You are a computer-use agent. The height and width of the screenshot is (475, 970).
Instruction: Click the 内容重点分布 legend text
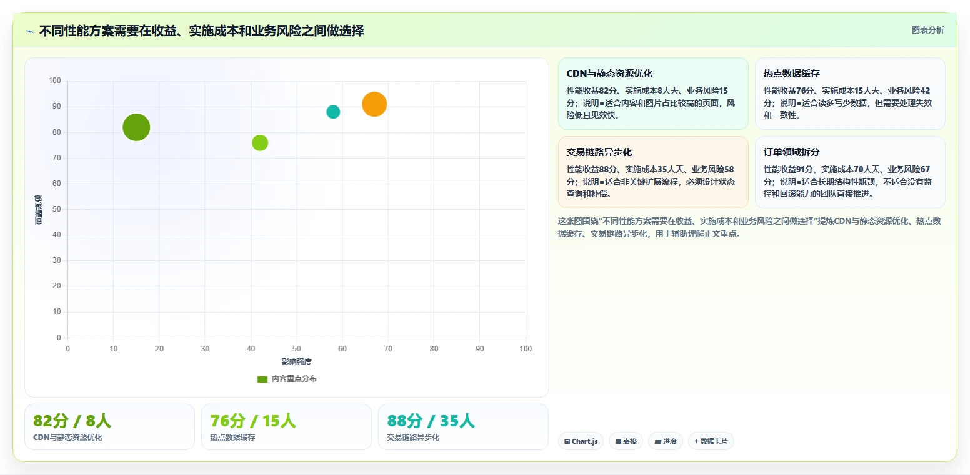pos(294,379)
